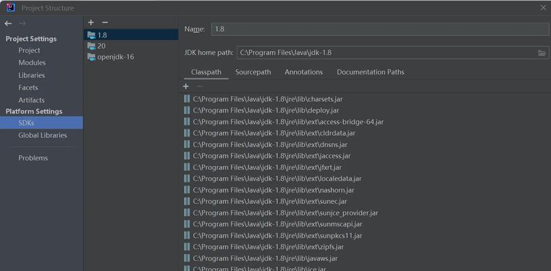
Task: Click the jar icon beside cldrdata.jar
Action: (187, 133)
